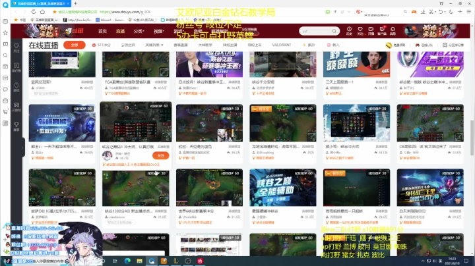Open NetEase Music red taskbar icon
The image size is (475, 266).
tap(200, 261)
